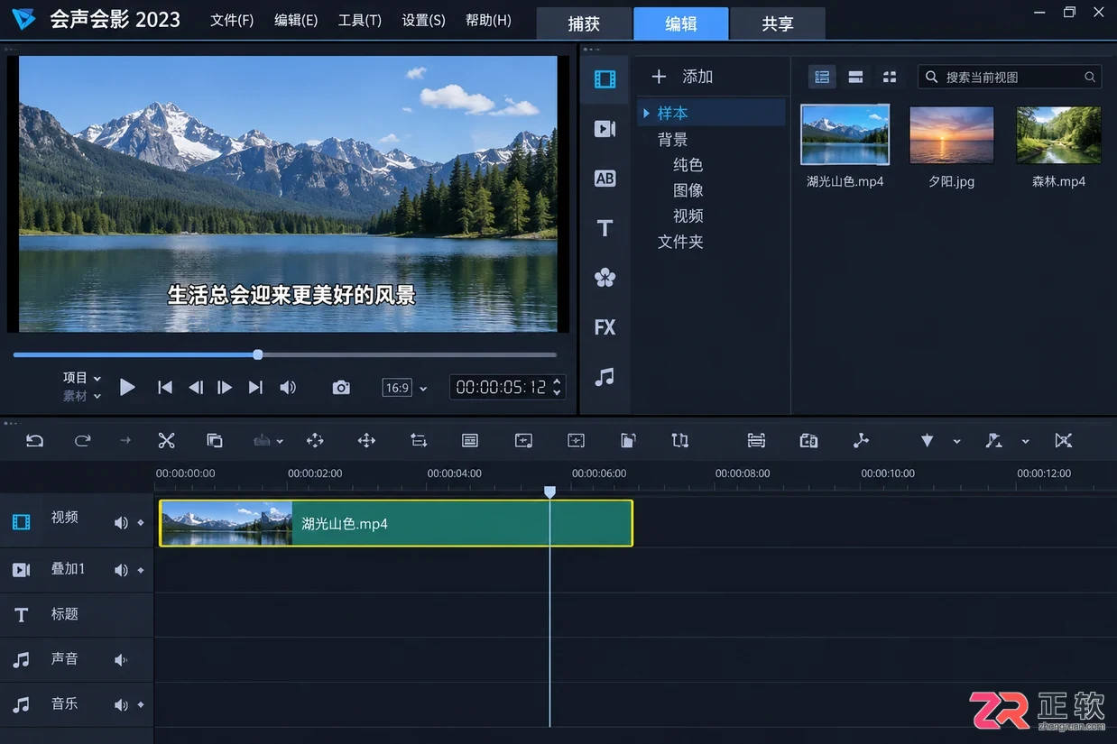Switch library to small thumbnail grid view
1117x744 pixels.
pos(890,77)
